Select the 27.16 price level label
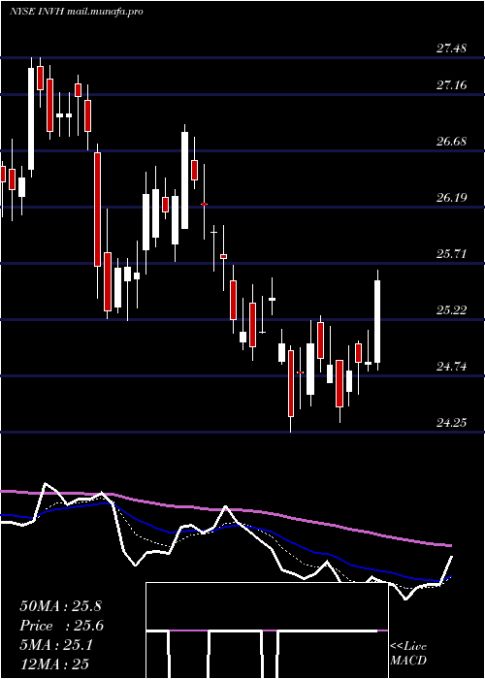The image size is (485, 679). click(451, 85)
